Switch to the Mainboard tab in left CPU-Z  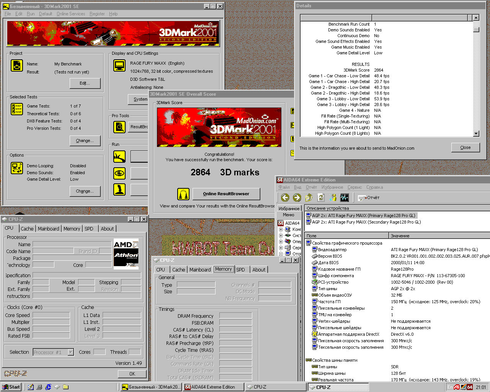(x=49, y=229)
